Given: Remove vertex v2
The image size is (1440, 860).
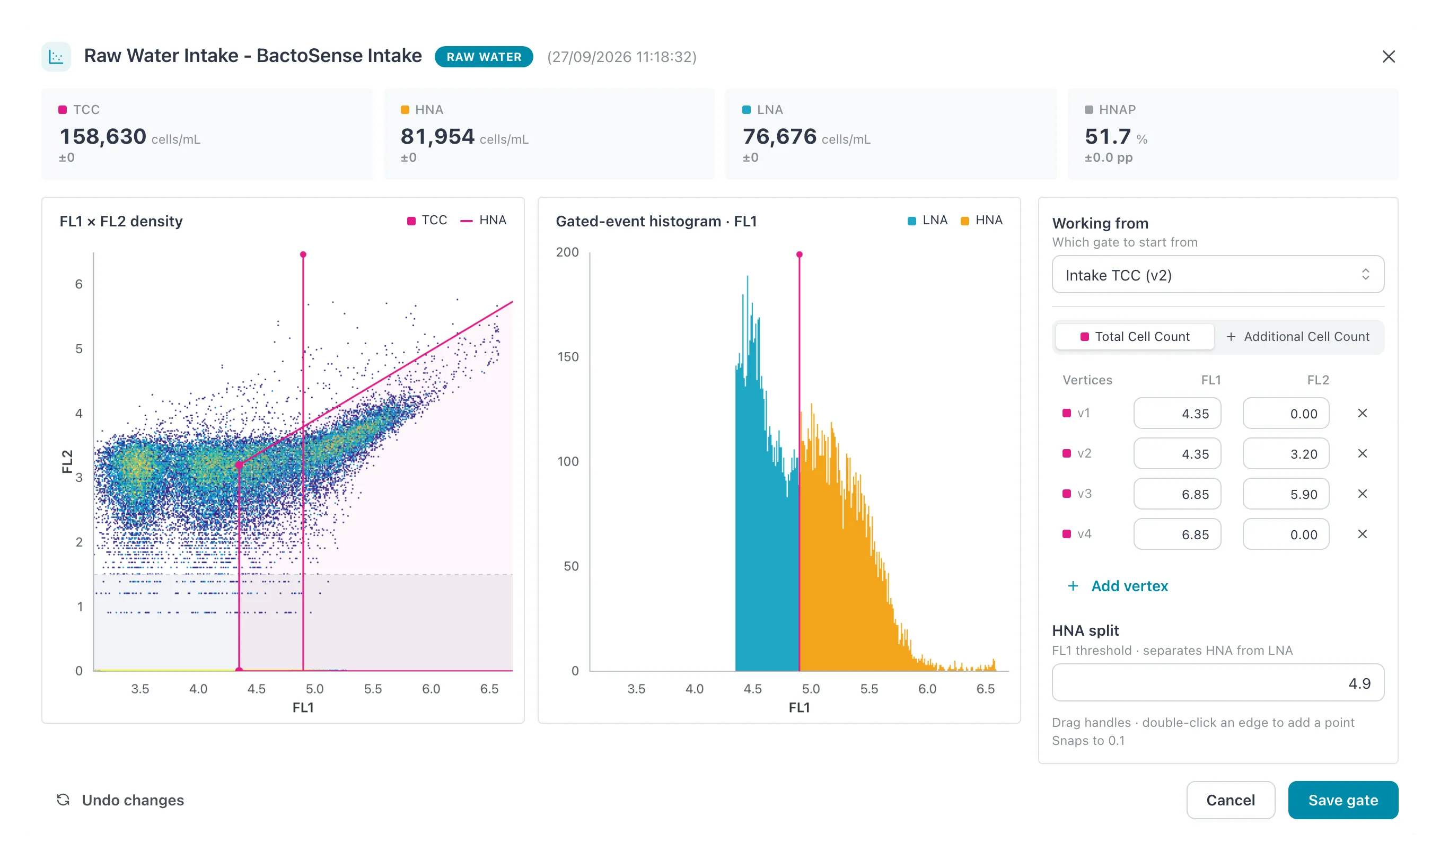Looking at the screenshot, I should (1363, 454).
